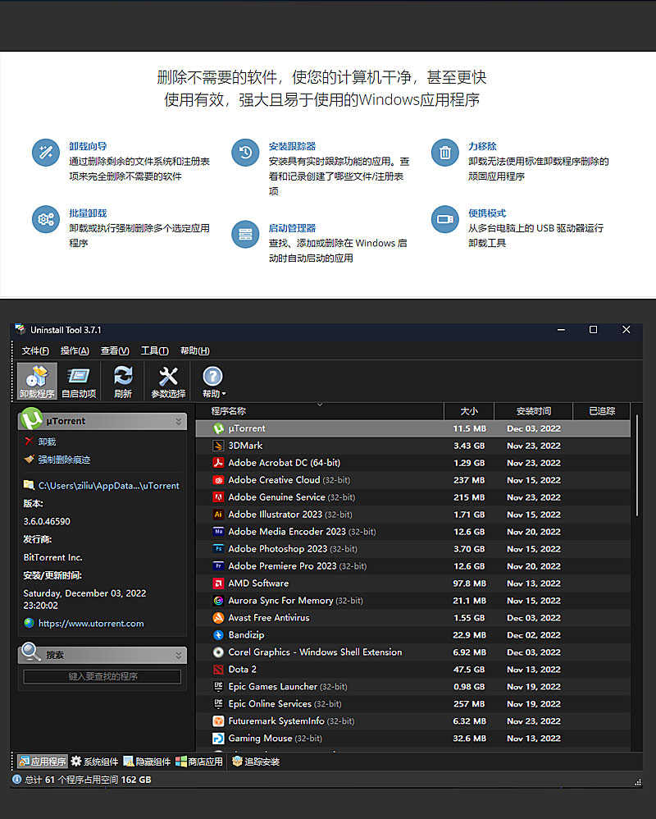656x819 pixels.
Task: Click the Adobe Premiere Pro icon
Action: 218,566
